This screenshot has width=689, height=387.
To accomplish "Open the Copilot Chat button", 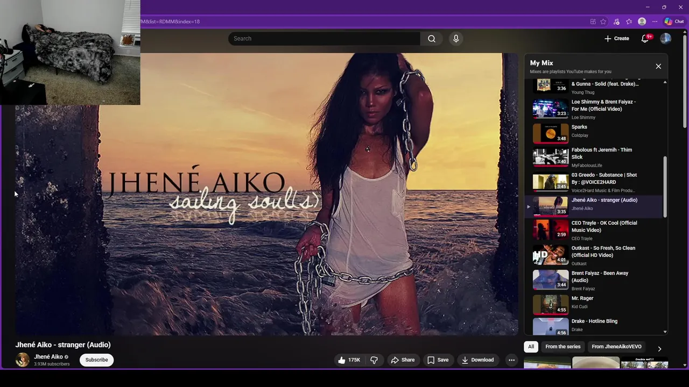I will tap(674, 21).
